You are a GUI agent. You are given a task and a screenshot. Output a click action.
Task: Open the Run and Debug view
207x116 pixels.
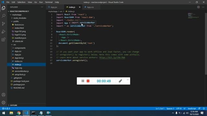coord(4,32)
